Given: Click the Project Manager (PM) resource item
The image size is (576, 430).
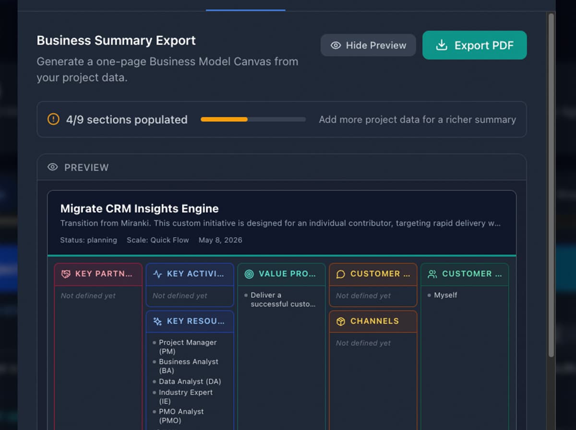Looking at the screenshot, I should [187, 347].
